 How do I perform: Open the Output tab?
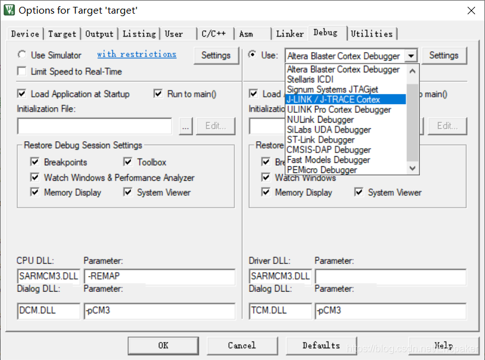tap(99, 33)
